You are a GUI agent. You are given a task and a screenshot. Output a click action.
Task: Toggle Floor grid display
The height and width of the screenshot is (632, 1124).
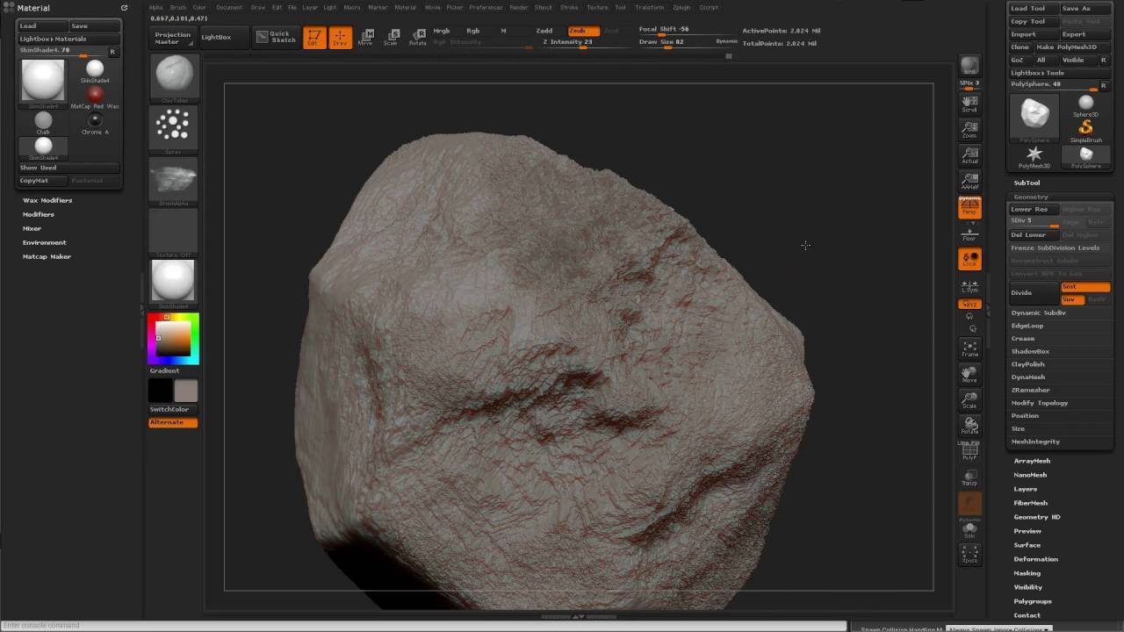pyautogui.click(x=969, y=233)
